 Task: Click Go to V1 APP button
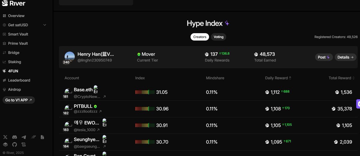click(19, 100)
